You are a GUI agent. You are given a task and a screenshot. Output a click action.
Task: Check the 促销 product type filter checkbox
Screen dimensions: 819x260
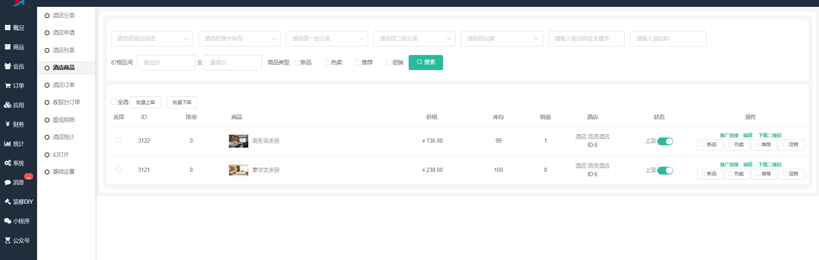[x=388, y=62]
